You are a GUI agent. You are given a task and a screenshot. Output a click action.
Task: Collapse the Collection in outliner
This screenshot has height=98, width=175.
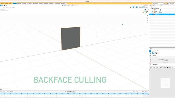[x=151, y=8]
